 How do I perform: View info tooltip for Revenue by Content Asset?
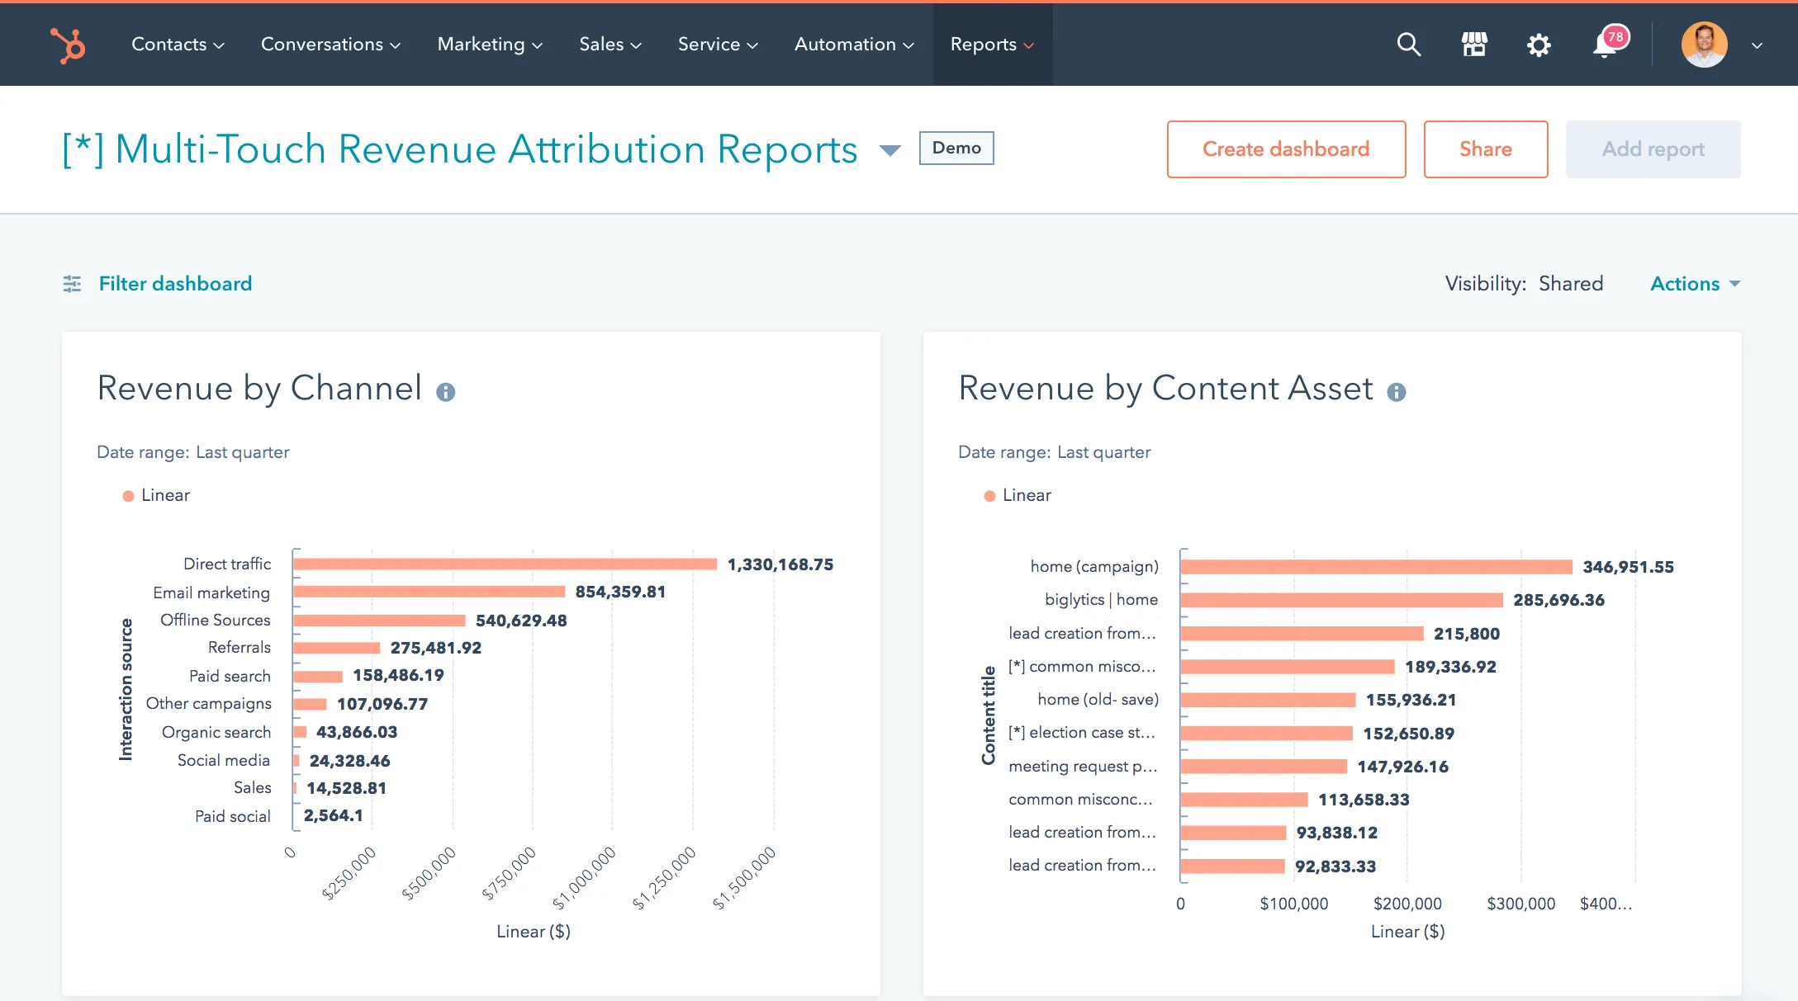click(1397, 393)
